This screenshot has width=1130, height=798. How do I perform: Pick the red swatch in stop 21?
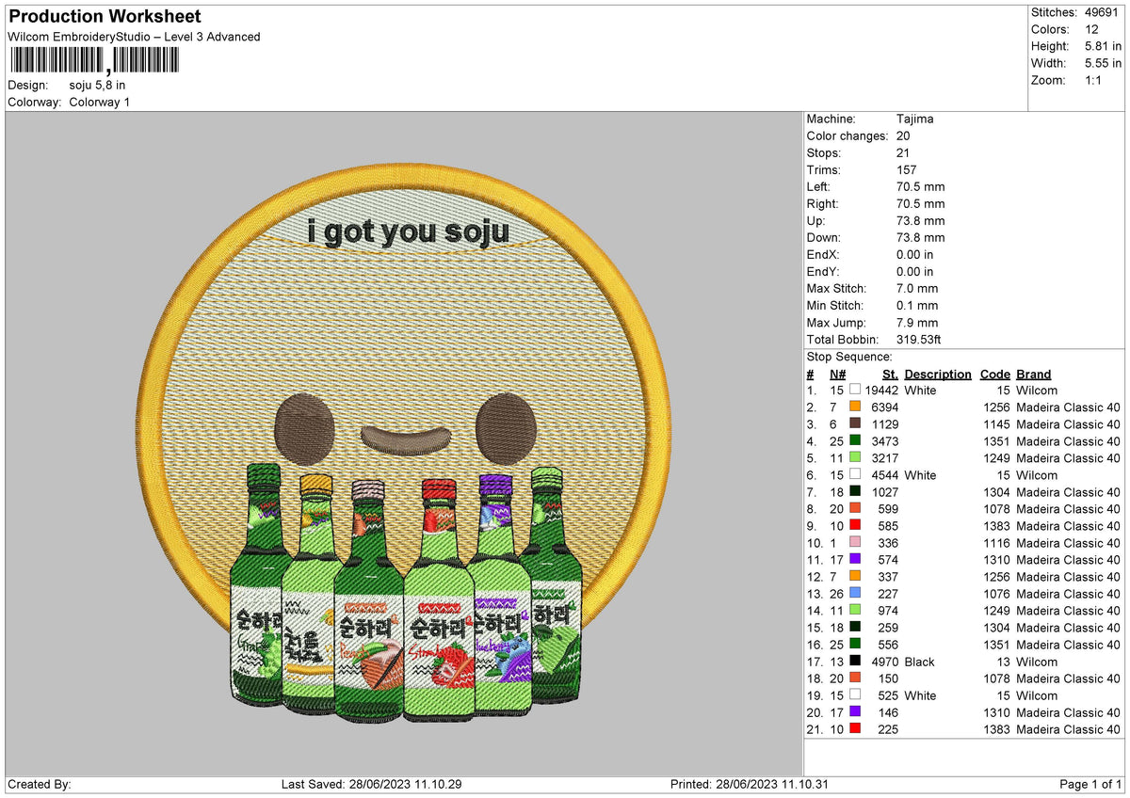pos(855,728)
